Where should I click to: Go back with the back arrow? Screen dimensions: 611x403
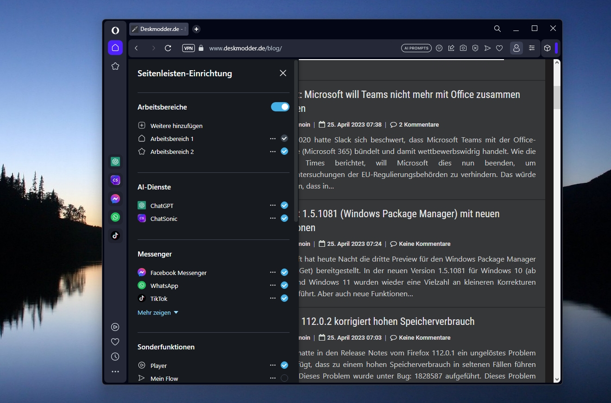[x=136, y=48]
